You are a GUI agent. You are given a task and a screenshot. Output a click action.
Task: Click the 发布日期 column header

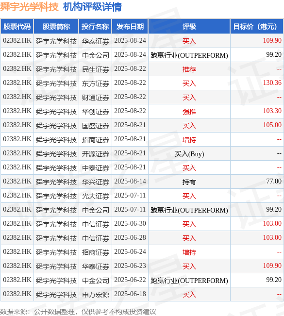pos(130,26)
